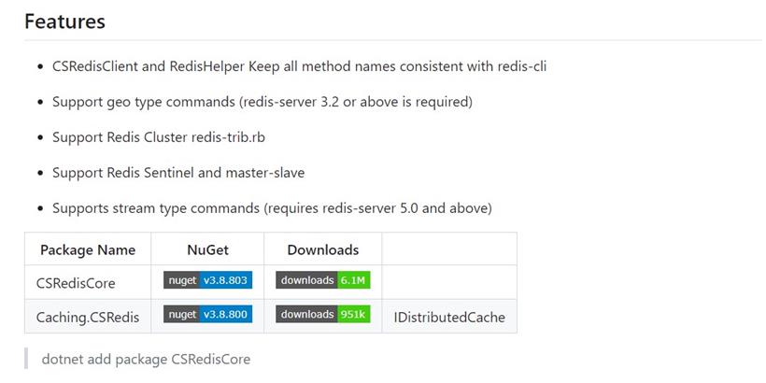Click the CSRedisCore nuget version badge
This screenshot has height=383, width=766.
click(207, 280)
